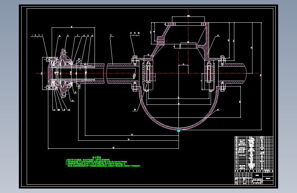Select the cyan drain plug under the housing
Screen dimensions: 297x193
point(178,130)
